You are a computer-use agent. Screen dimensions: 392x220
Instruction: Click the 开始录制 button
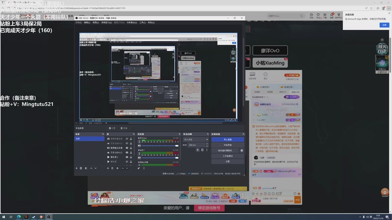click(x=227, y=145)
